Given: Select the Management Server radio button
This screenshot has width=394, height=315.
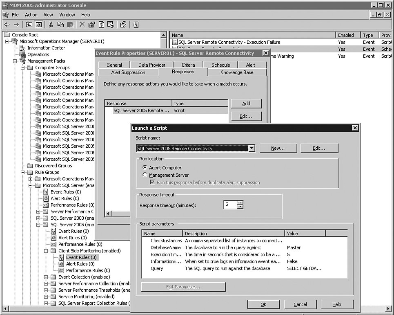Looking at the screenshot, I should 145,175.
